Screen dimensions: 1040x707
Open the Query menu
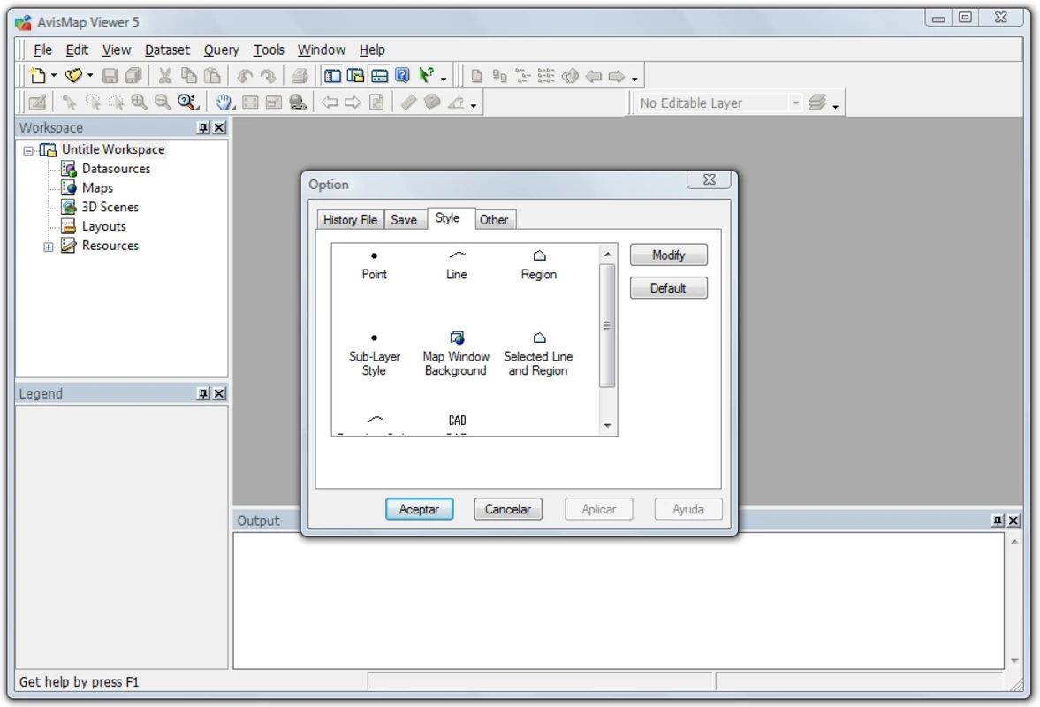tap(221, 49)
